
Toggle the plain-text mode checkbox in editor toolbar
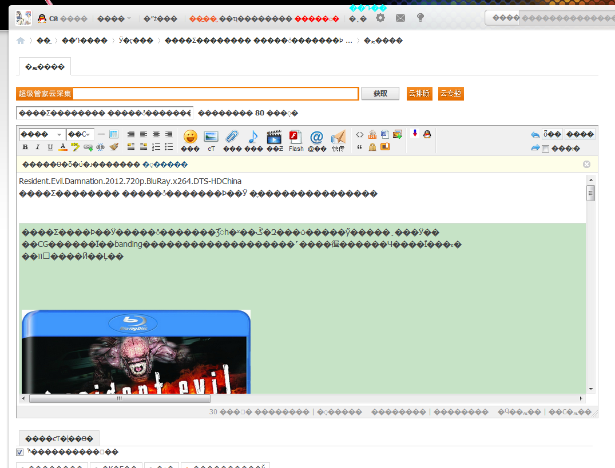click(x=545, y=149)
